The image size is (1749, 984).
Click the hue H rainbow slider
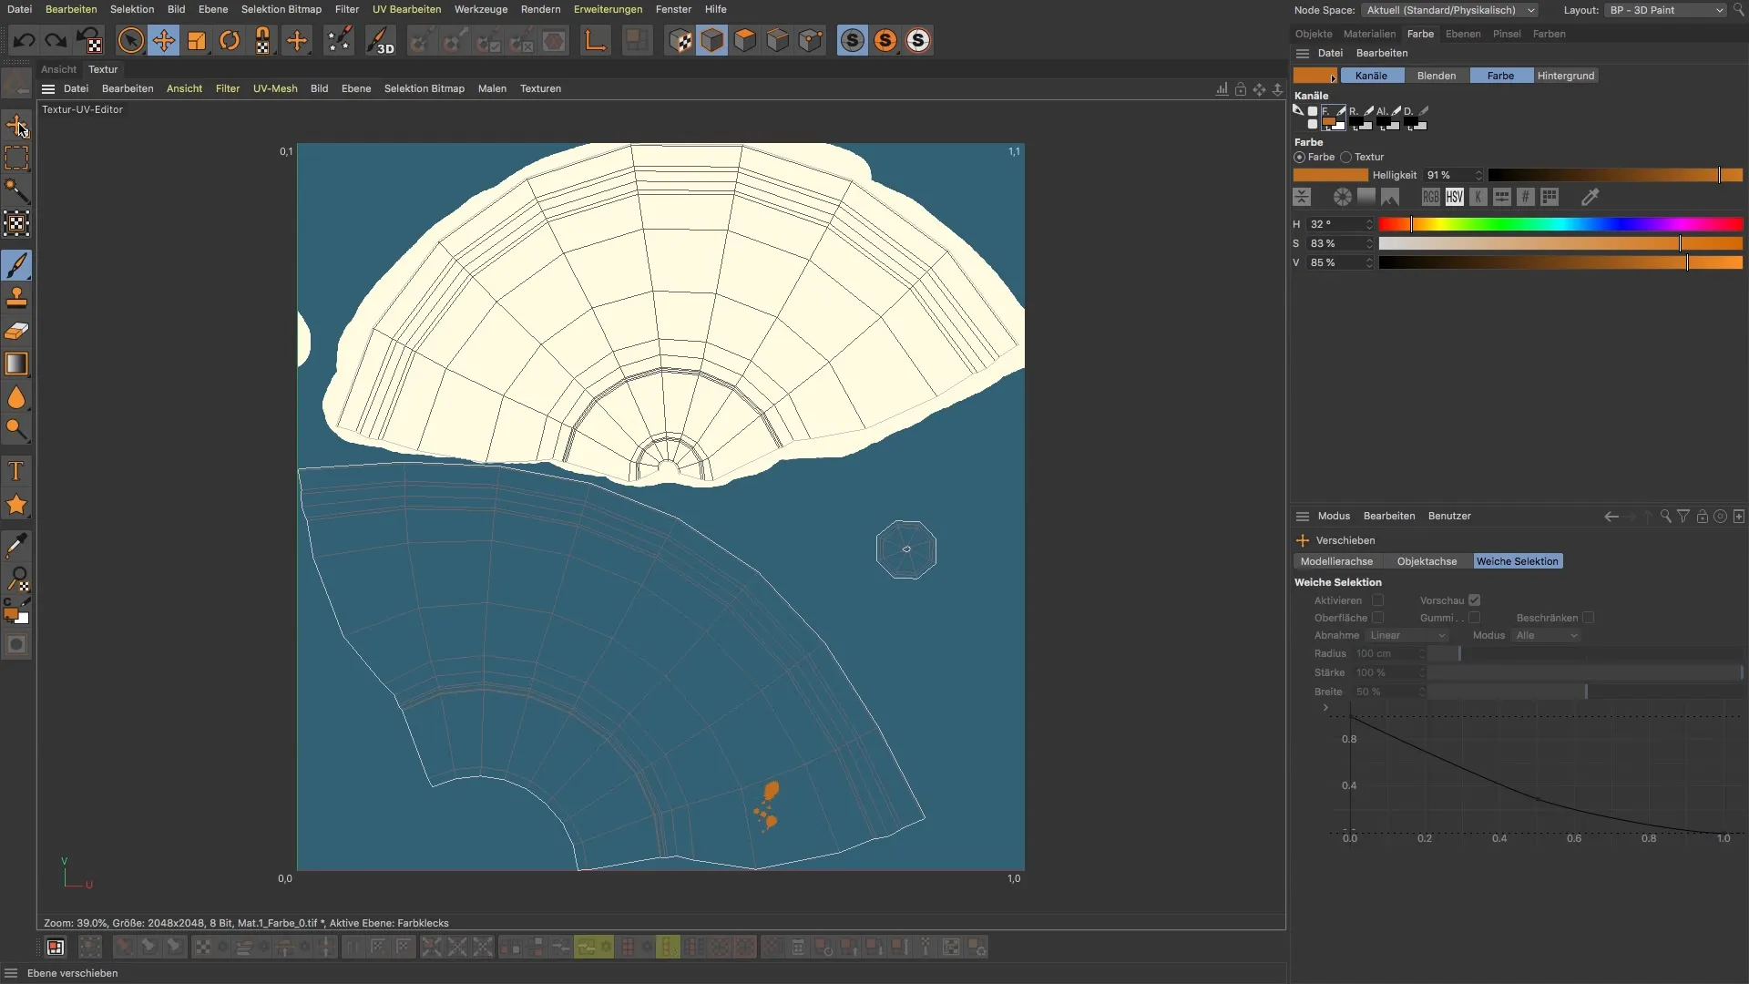[1560, 224]
